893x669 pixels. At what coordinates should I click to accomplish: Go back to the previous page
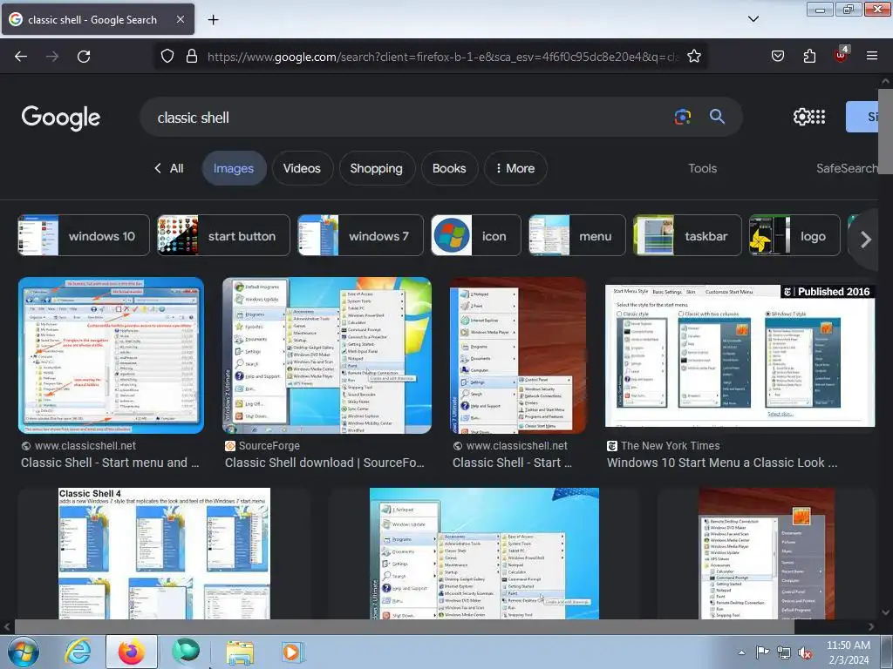pos(21,57)
